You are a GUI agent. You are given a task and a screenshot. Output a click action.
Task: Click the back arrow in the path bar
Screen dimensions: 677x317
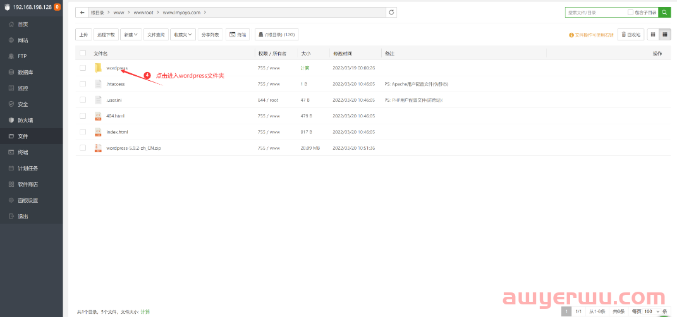tap(82, 13)
